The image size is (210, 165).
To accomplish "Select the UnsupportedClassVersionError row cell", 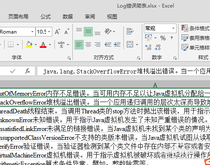I will 105,137.
